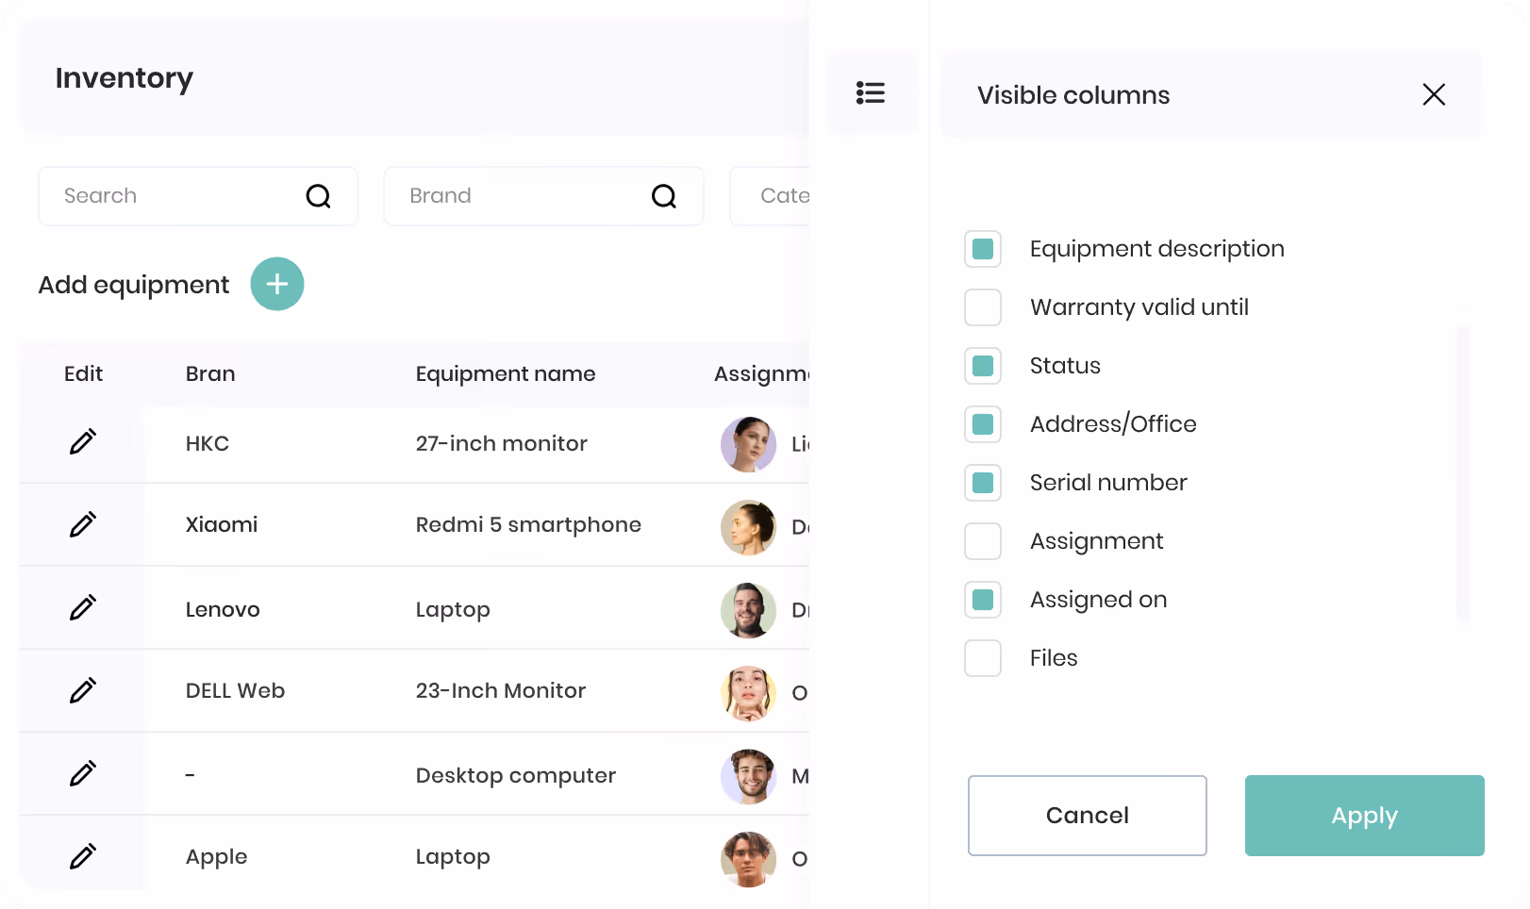This screenshot has height=909, width=1530.
Task: Uncheck the Assigned on column
Action: point(983,600)
